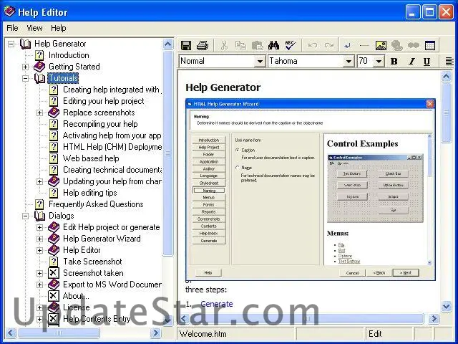The height and width of the screenshot is (344, 458).
Task: Expand the Getting Started tree node
Action: (x=26, y=67)
